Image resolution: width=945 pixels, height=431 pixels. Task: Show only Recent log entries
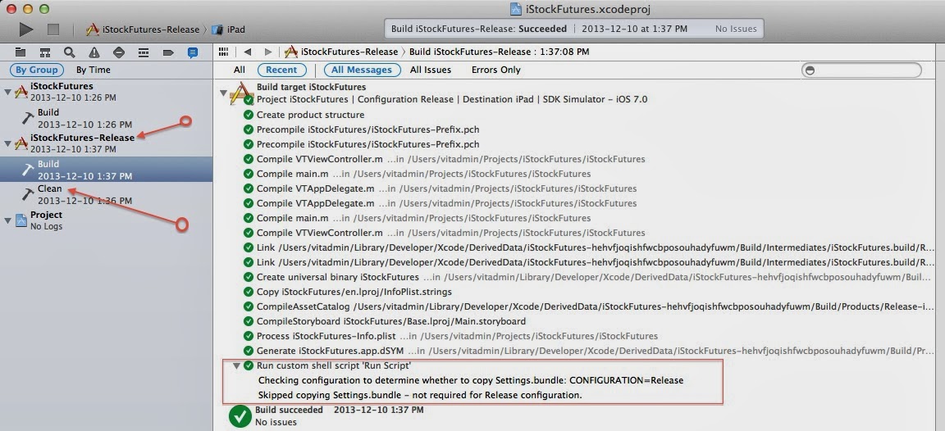(x=281, y=70)
